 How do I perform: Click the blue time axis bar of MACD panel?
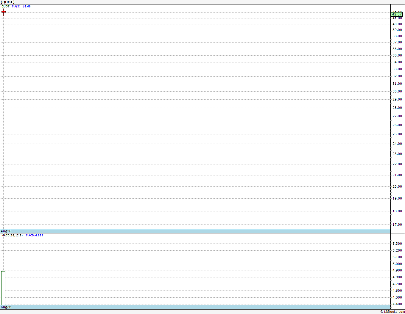click(195, 307)
